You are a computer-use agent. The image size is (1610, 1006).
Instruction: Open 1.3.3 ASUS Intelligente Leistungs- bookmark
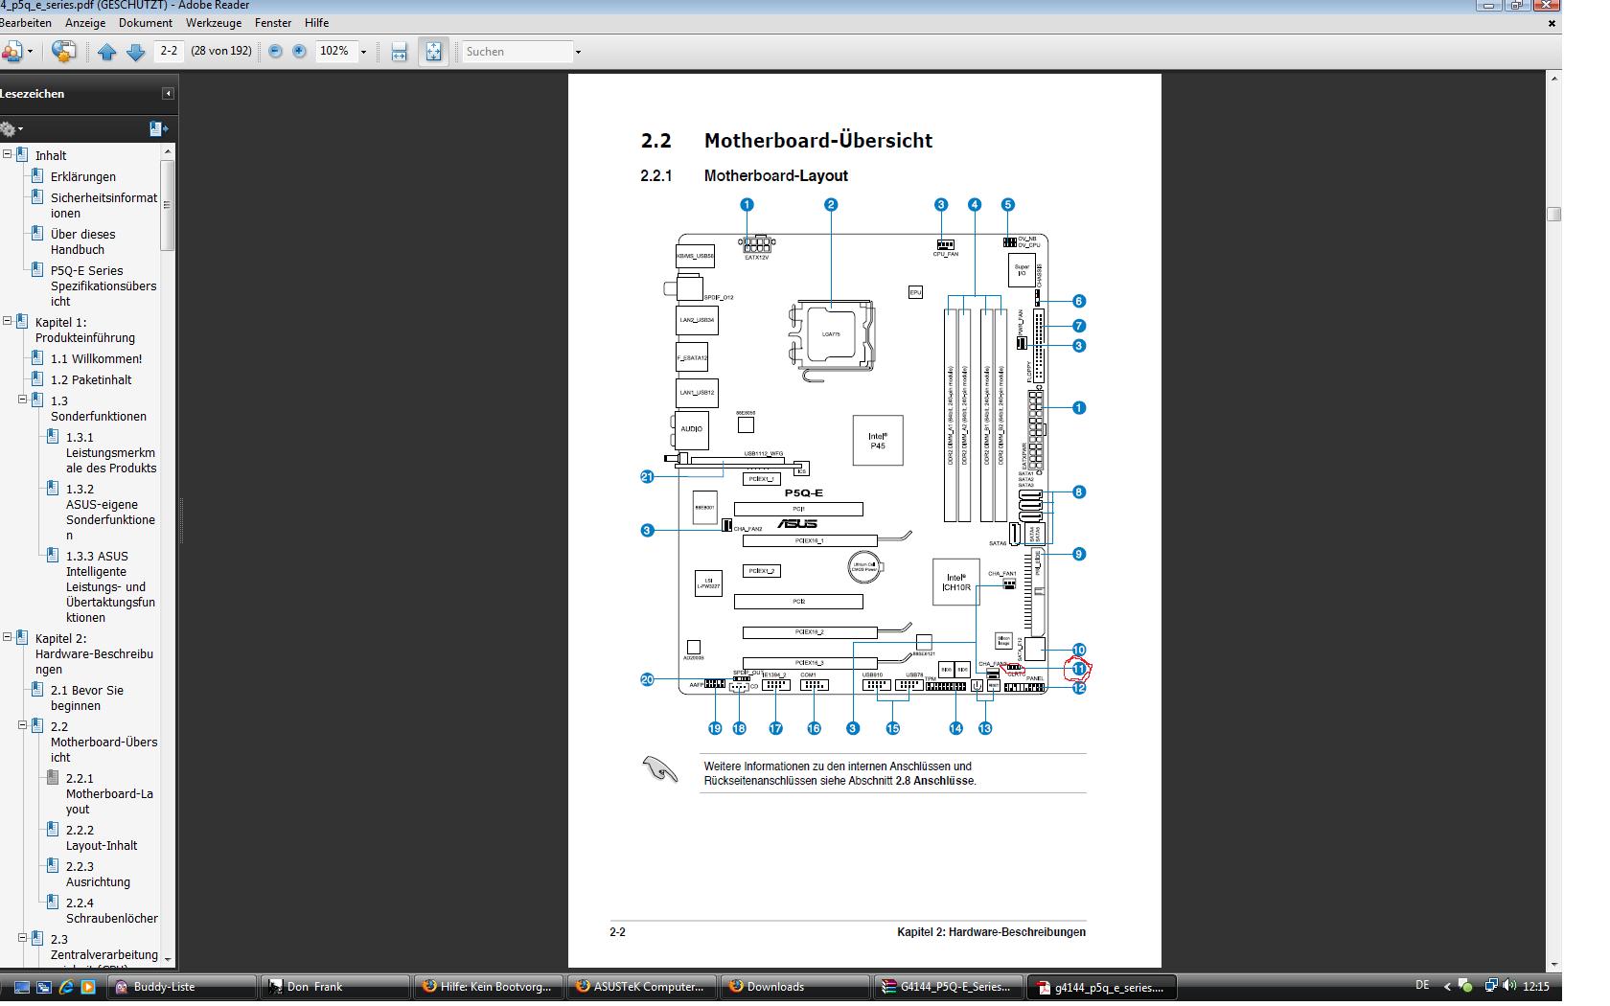click(110, 586)
